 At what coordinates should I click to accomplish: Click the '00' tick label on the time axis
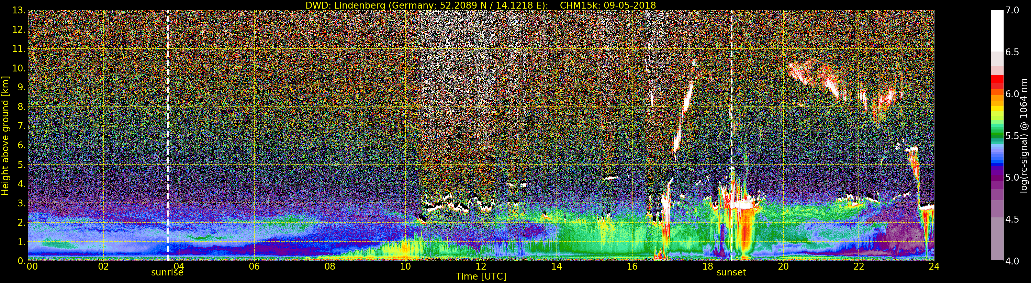click(x=32, y=267)
